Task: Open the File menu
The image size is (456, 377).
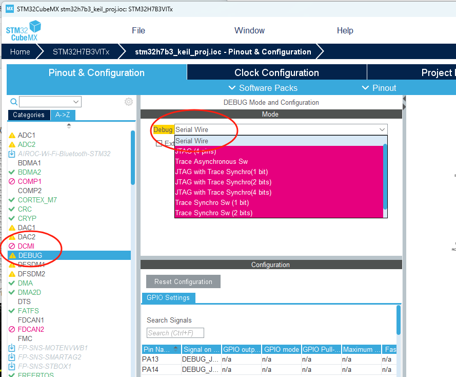Action: (138, 31)
